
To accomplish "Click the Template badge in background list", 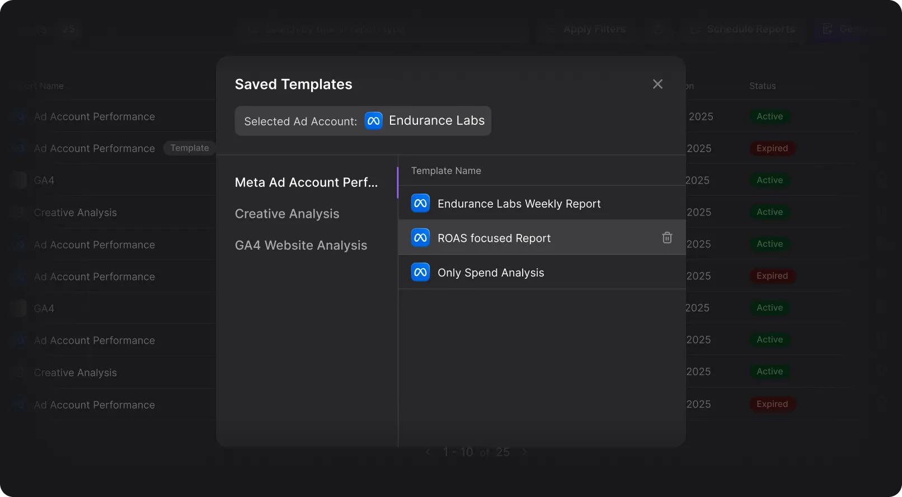I will [190, 148].
